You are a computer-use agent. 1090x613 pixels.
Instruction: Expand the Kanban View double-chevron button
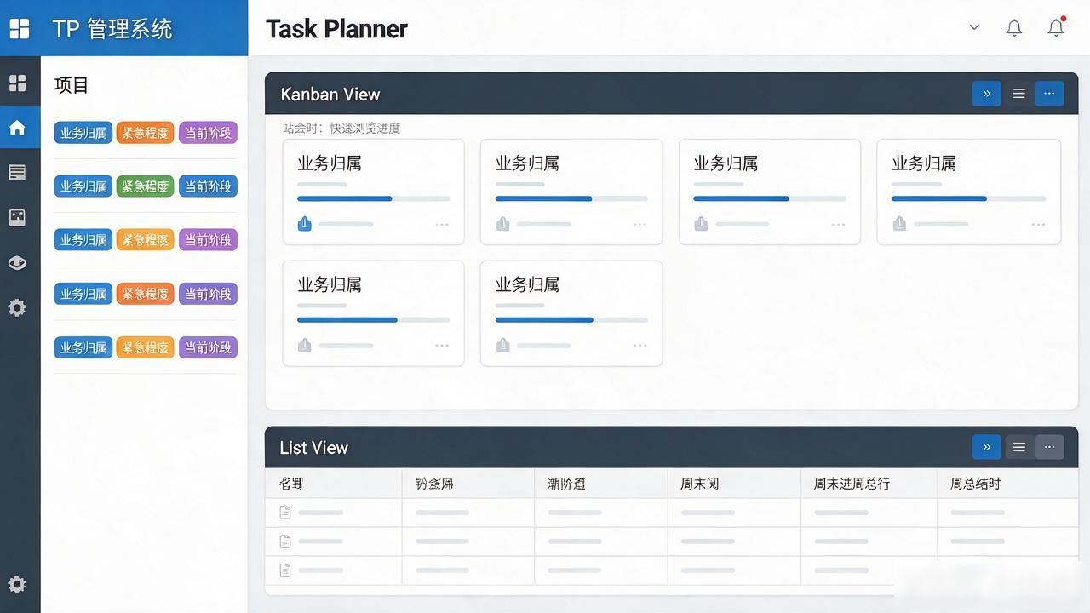(986, 94)
